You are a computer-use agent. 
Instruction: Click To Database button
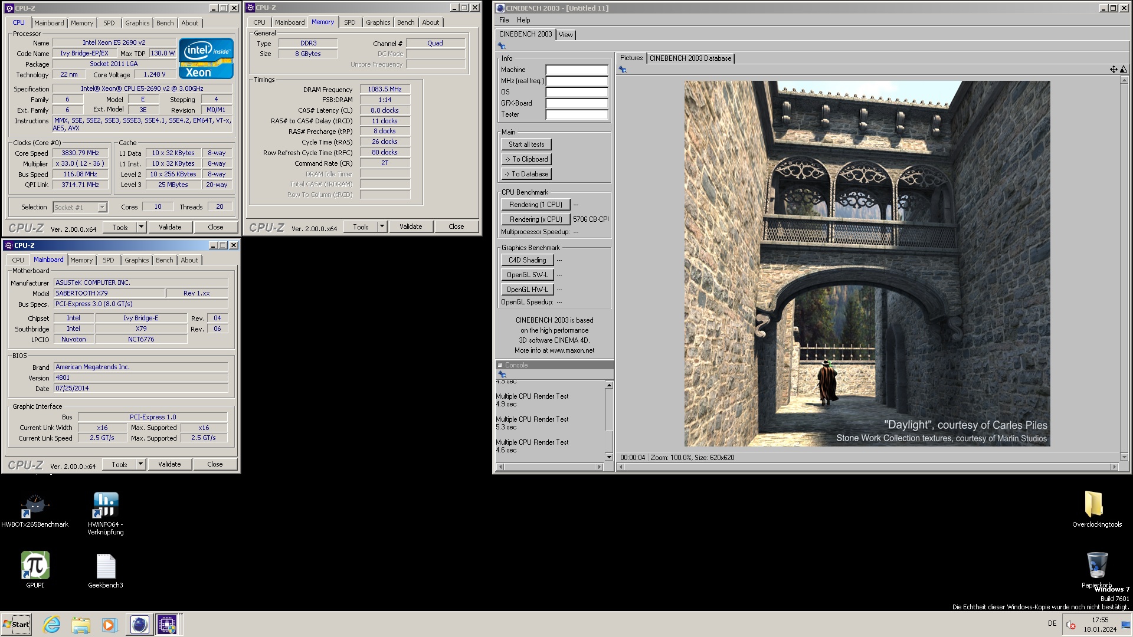tap(526, 174)
